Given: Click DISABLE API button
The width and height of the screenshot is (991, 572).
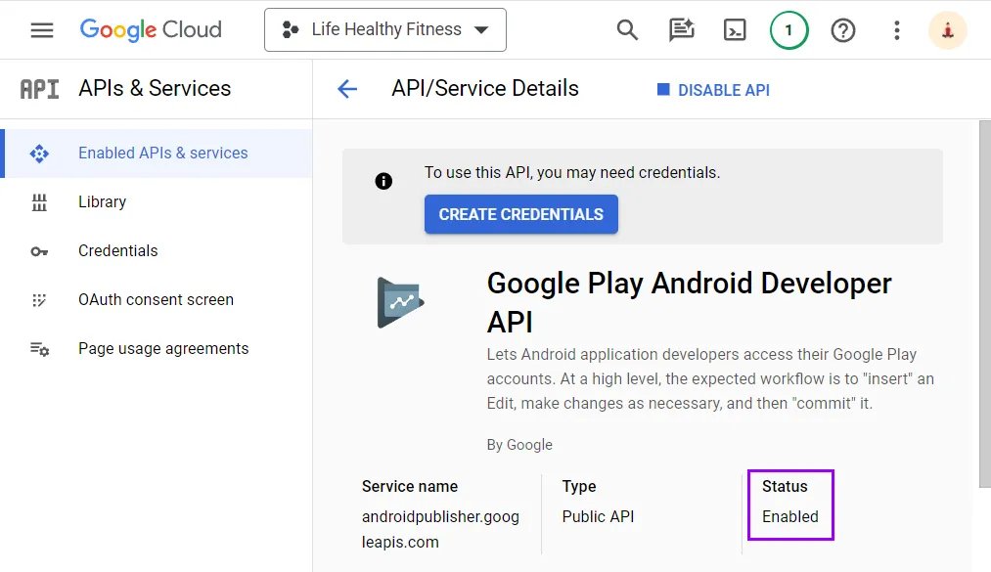Looking at the screenshot, I should pyautogui.click(x=713, y=90).
